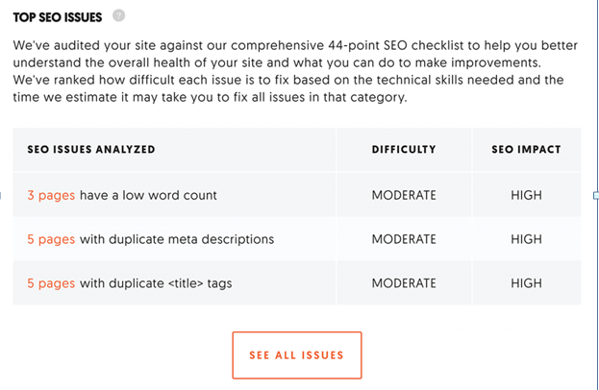Click the duplicate title tags row text
This screenshot has width=599, height=390.
[x=156, y=283]
